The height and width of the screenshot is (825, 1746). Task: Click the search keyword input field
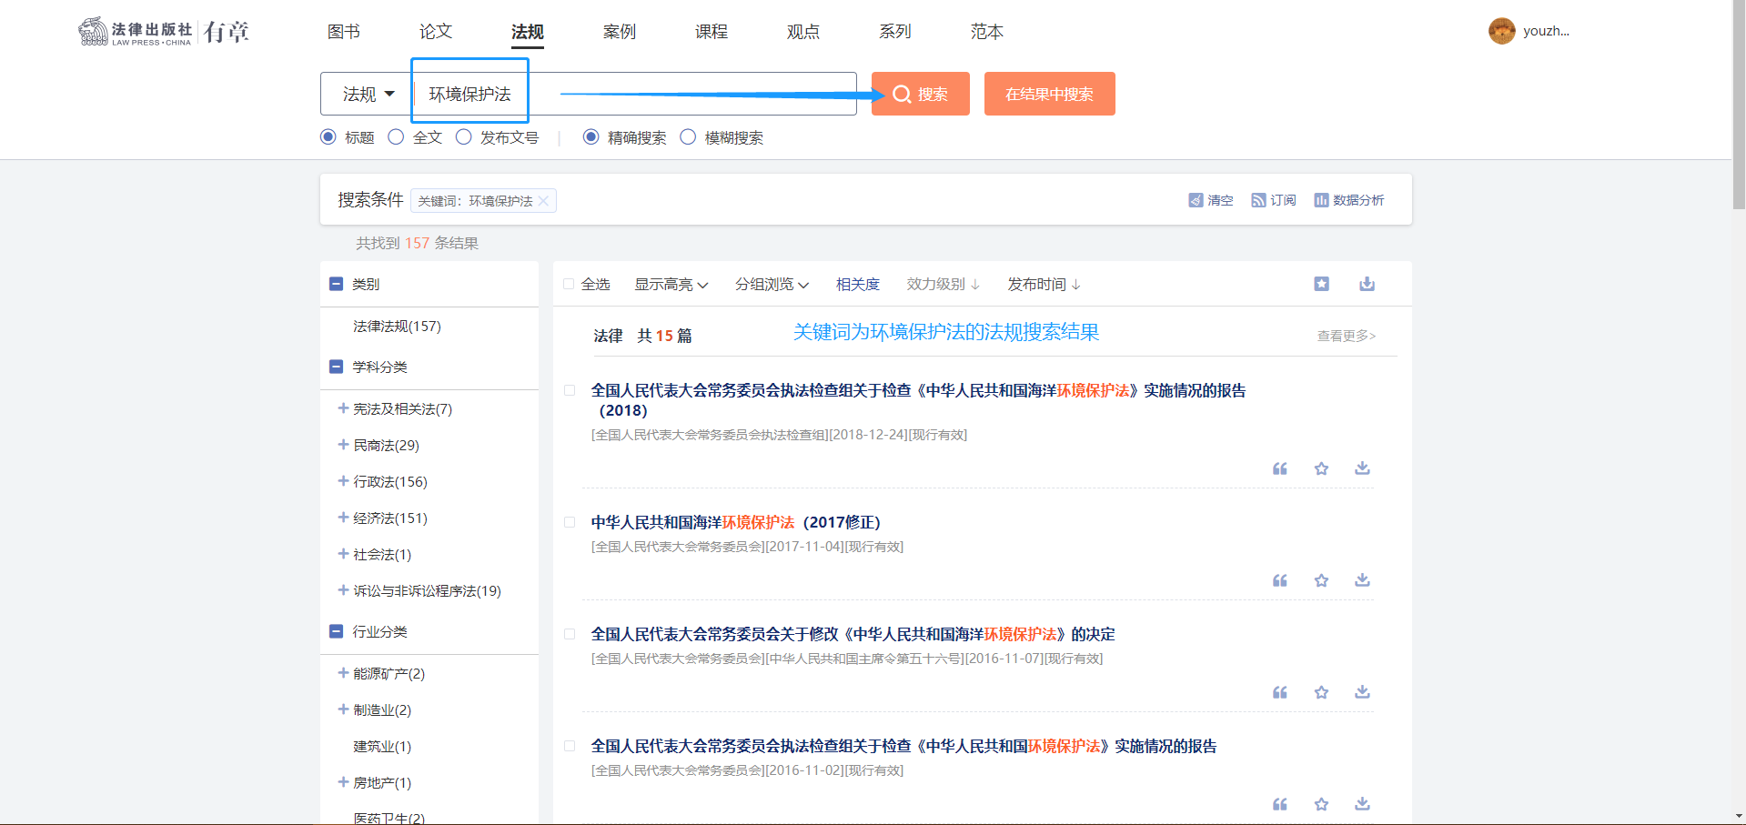(637, 94)
